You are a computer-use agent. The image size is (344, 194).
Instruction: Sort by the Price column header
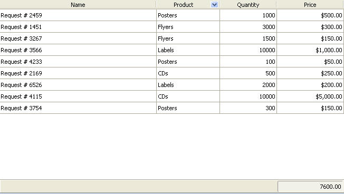pos(310,5)
